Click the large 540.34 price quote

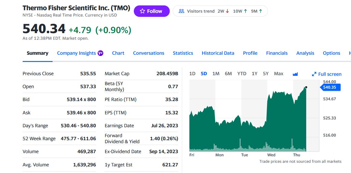click(44, 29)
